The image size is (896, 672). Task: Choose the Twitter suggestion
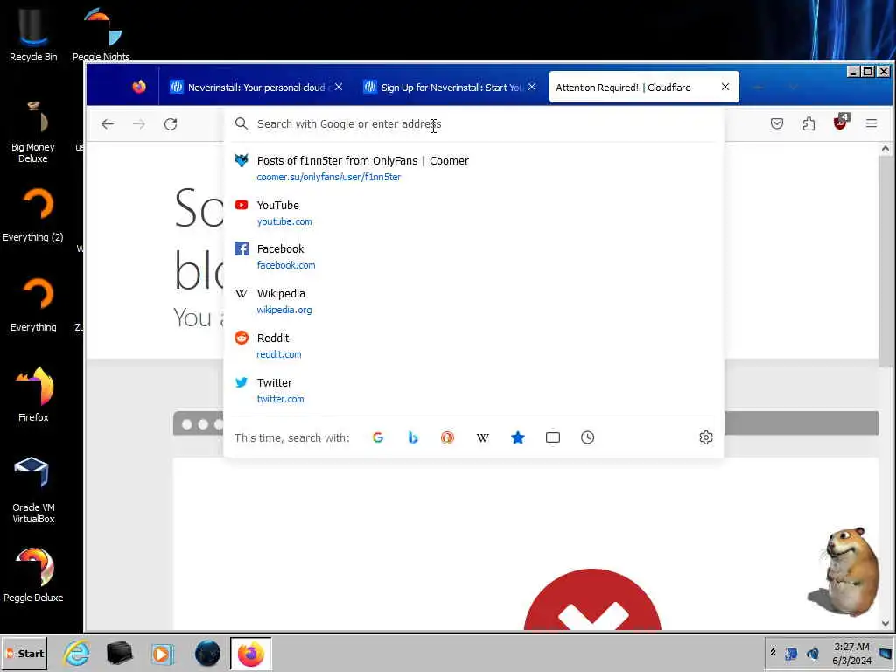point(473,390)
